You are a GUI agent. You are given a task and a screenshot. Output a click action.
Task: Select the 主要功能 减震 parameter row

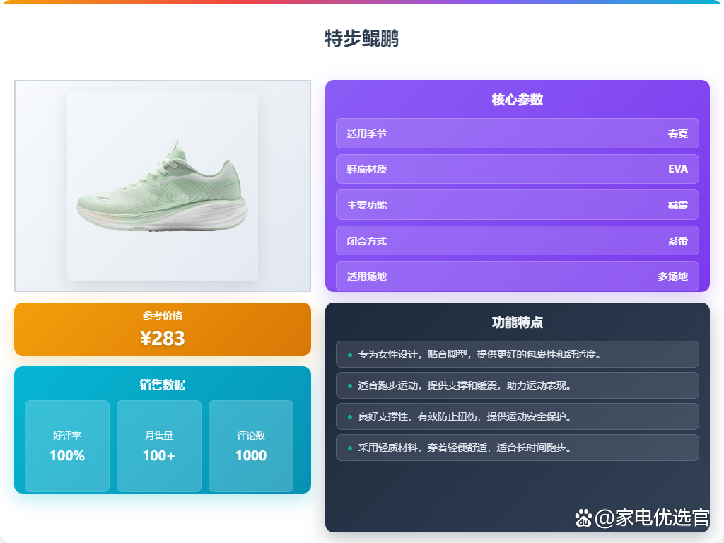(x=517, y=205)
